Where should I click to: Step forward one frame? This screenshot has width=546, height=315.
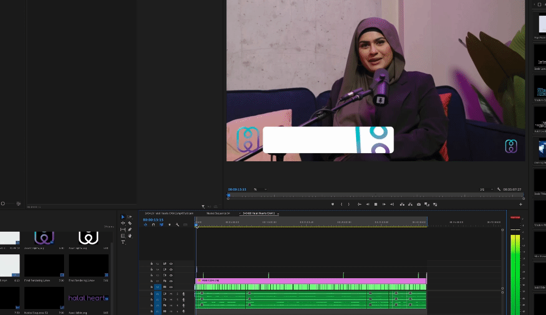(x=384, y=204)
